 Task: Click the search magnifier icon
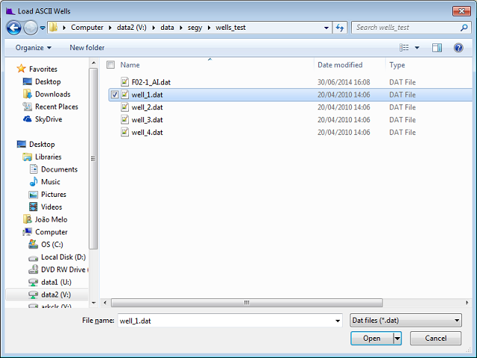pyautogui.click(x=464, y=28)
